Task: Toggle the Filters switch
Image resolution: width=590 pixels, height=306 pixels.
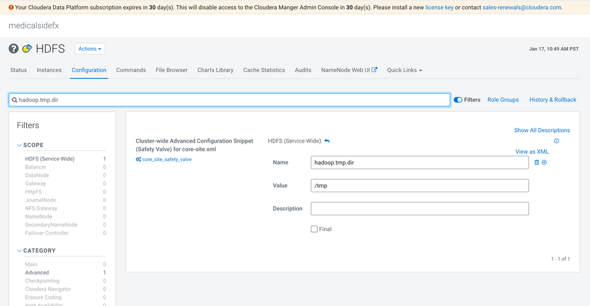Action: (x=458, y=100)
